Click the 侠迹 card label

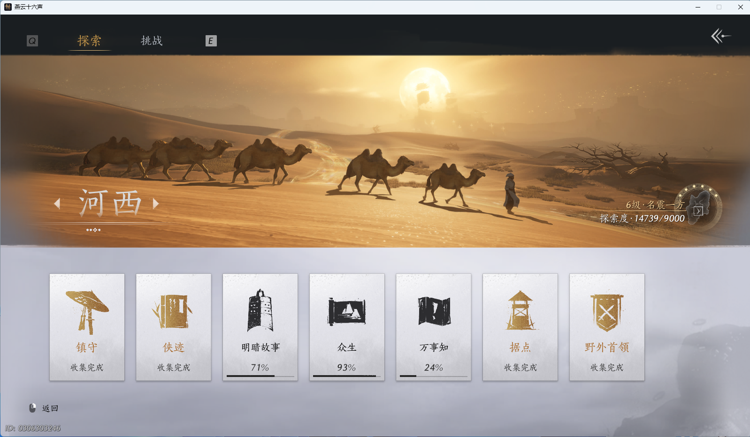(174, 347)
